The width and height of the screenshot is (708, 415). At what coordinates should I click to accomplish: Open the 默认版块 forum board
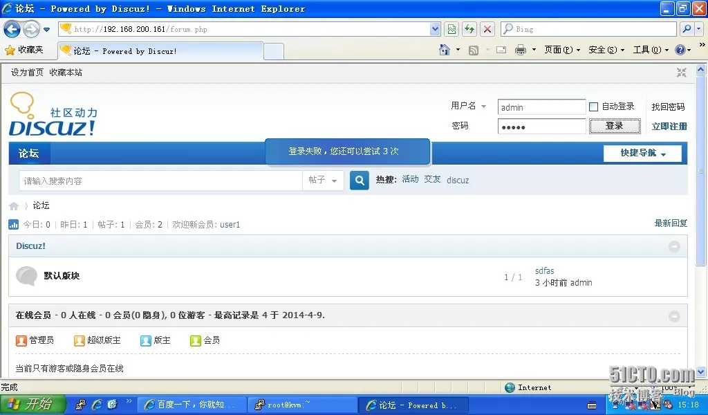click(62, 275)
